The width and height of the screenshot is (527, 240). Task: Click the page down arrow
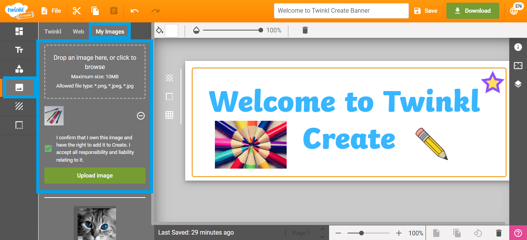click(322, 236)
